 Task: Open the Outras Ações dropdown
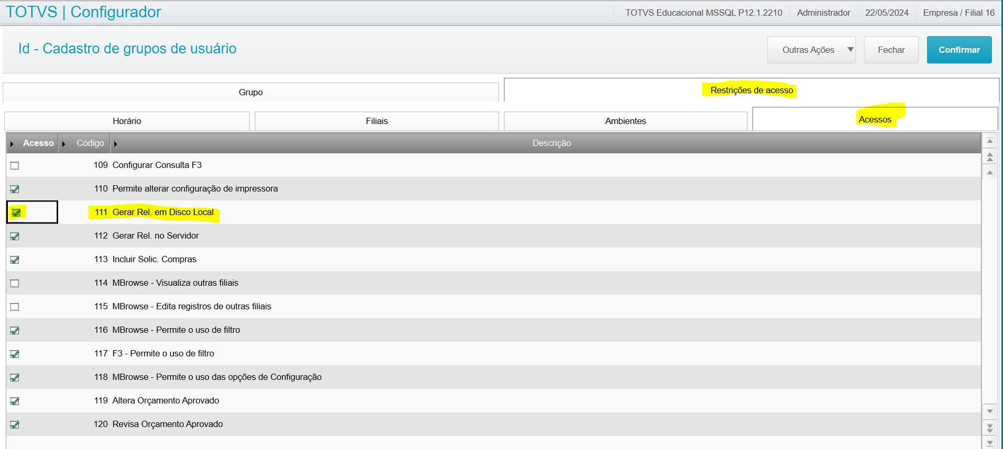pos(811,50)
